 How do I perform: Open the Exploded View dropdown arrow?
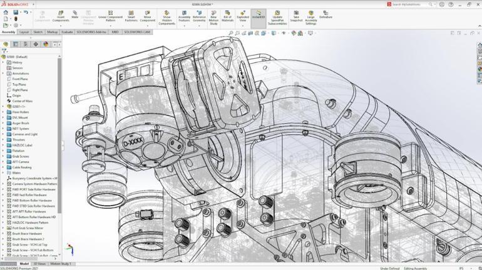click(242, 25)
